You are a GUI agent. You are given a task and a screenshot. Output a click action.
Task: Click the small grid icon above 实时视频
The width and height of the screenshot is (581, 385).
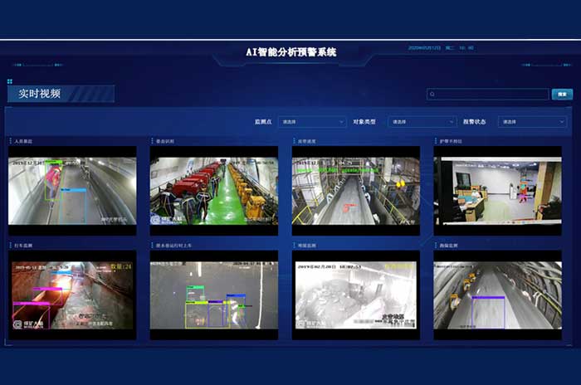[10, 81]
